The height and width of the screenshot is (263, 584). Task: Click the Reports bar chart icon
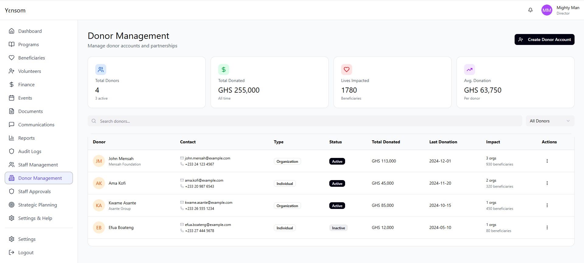click(12, 138)
